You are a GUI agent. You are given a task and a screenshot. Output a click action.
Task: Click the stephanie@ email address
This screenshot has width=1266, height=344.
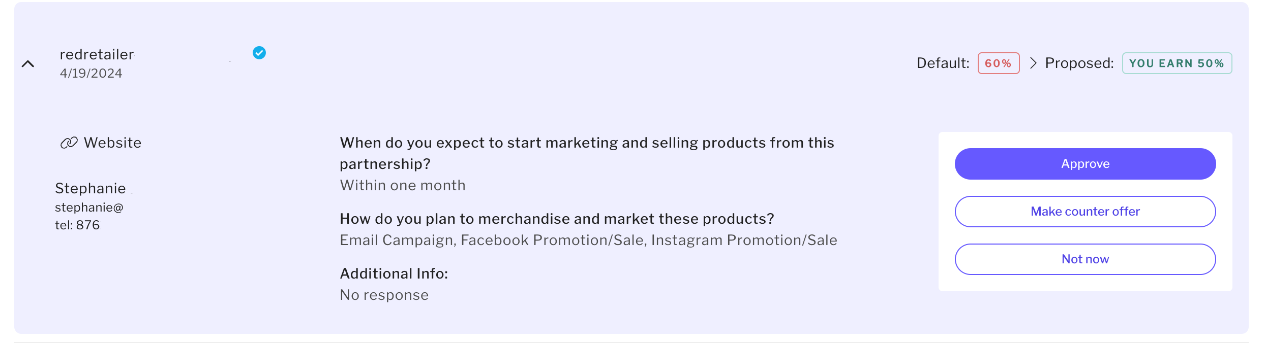(x=89, y=208)
